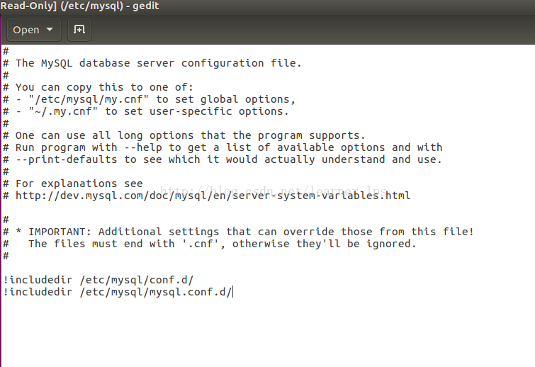Click the "MySQL database server configuration file" comment
535x367 pixels.
158,63
